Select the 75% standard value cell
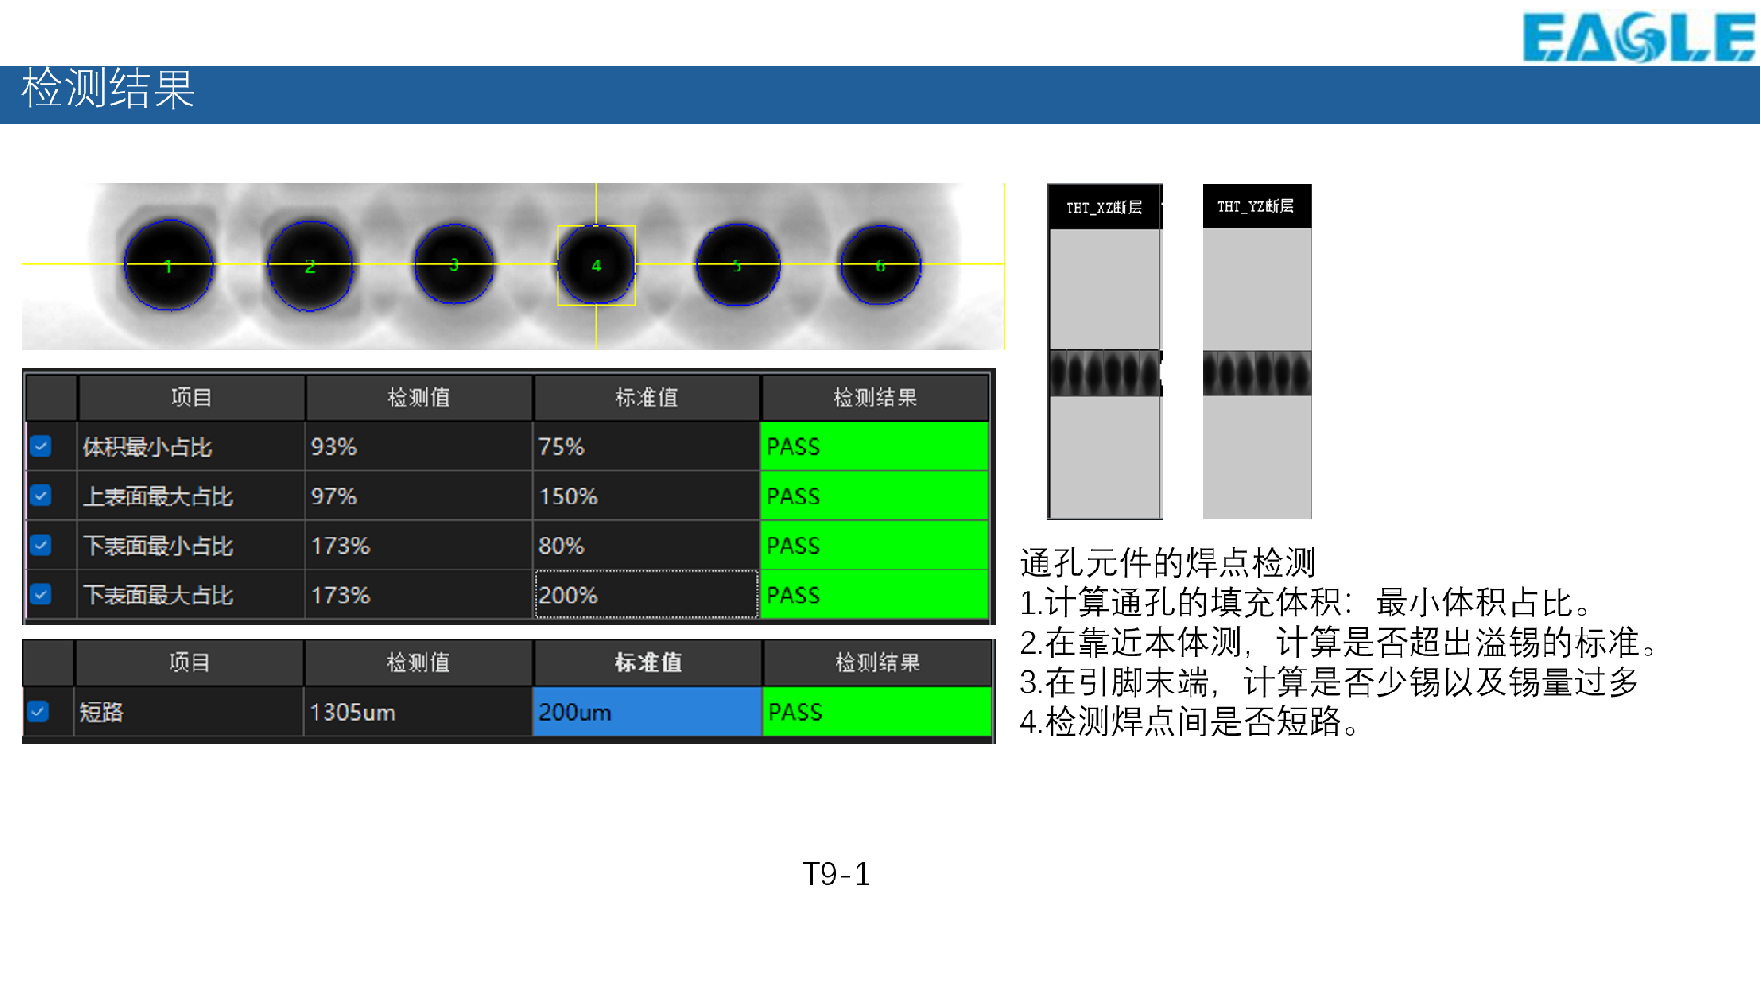 (646, 447)
